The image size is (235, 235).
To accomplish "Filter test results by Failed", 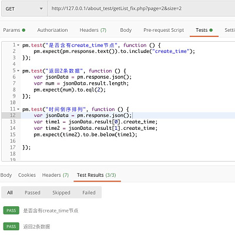I will tap(89, 193).
